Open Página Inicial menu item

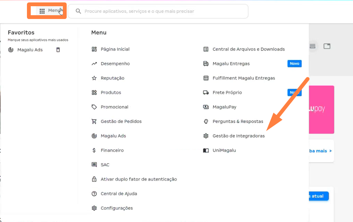tap(115, 49)
